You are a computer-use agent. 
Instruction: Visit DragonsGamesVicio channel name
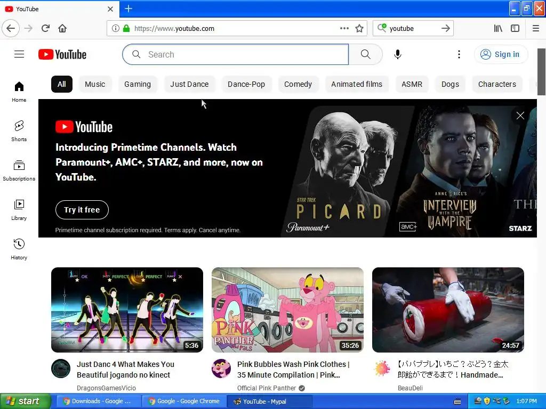(106, 388)
